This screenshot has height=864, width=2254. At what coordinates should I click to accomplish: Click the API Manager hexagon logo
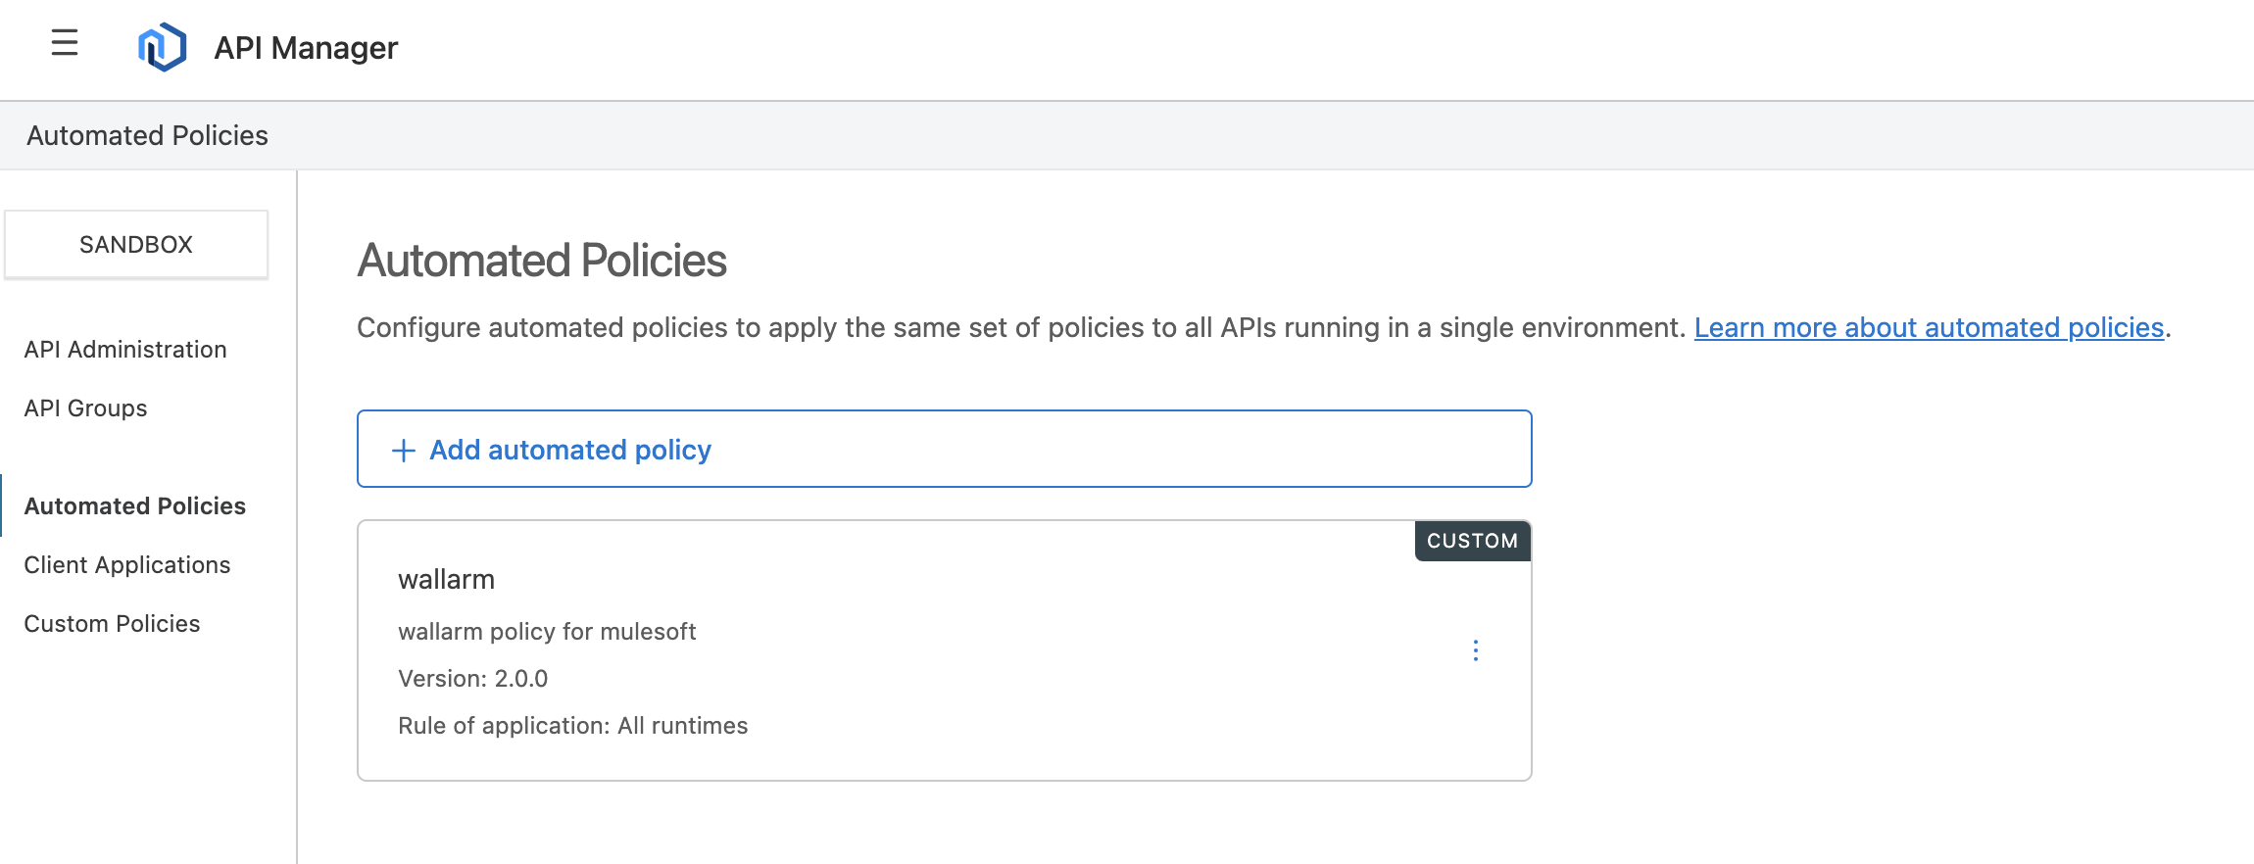(x=162, y=47)
